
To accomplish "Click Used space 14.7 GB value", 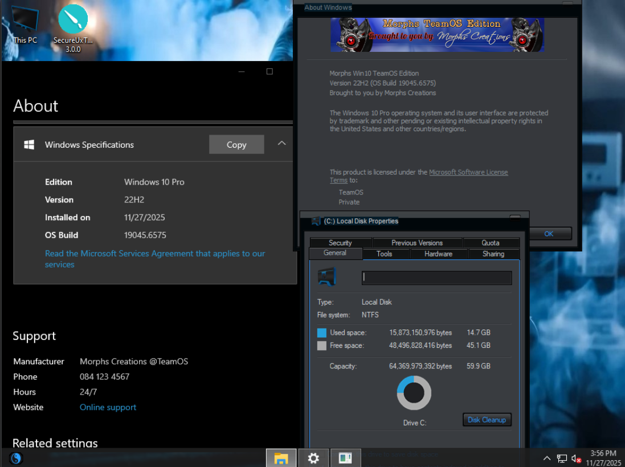I will point(479,332).
